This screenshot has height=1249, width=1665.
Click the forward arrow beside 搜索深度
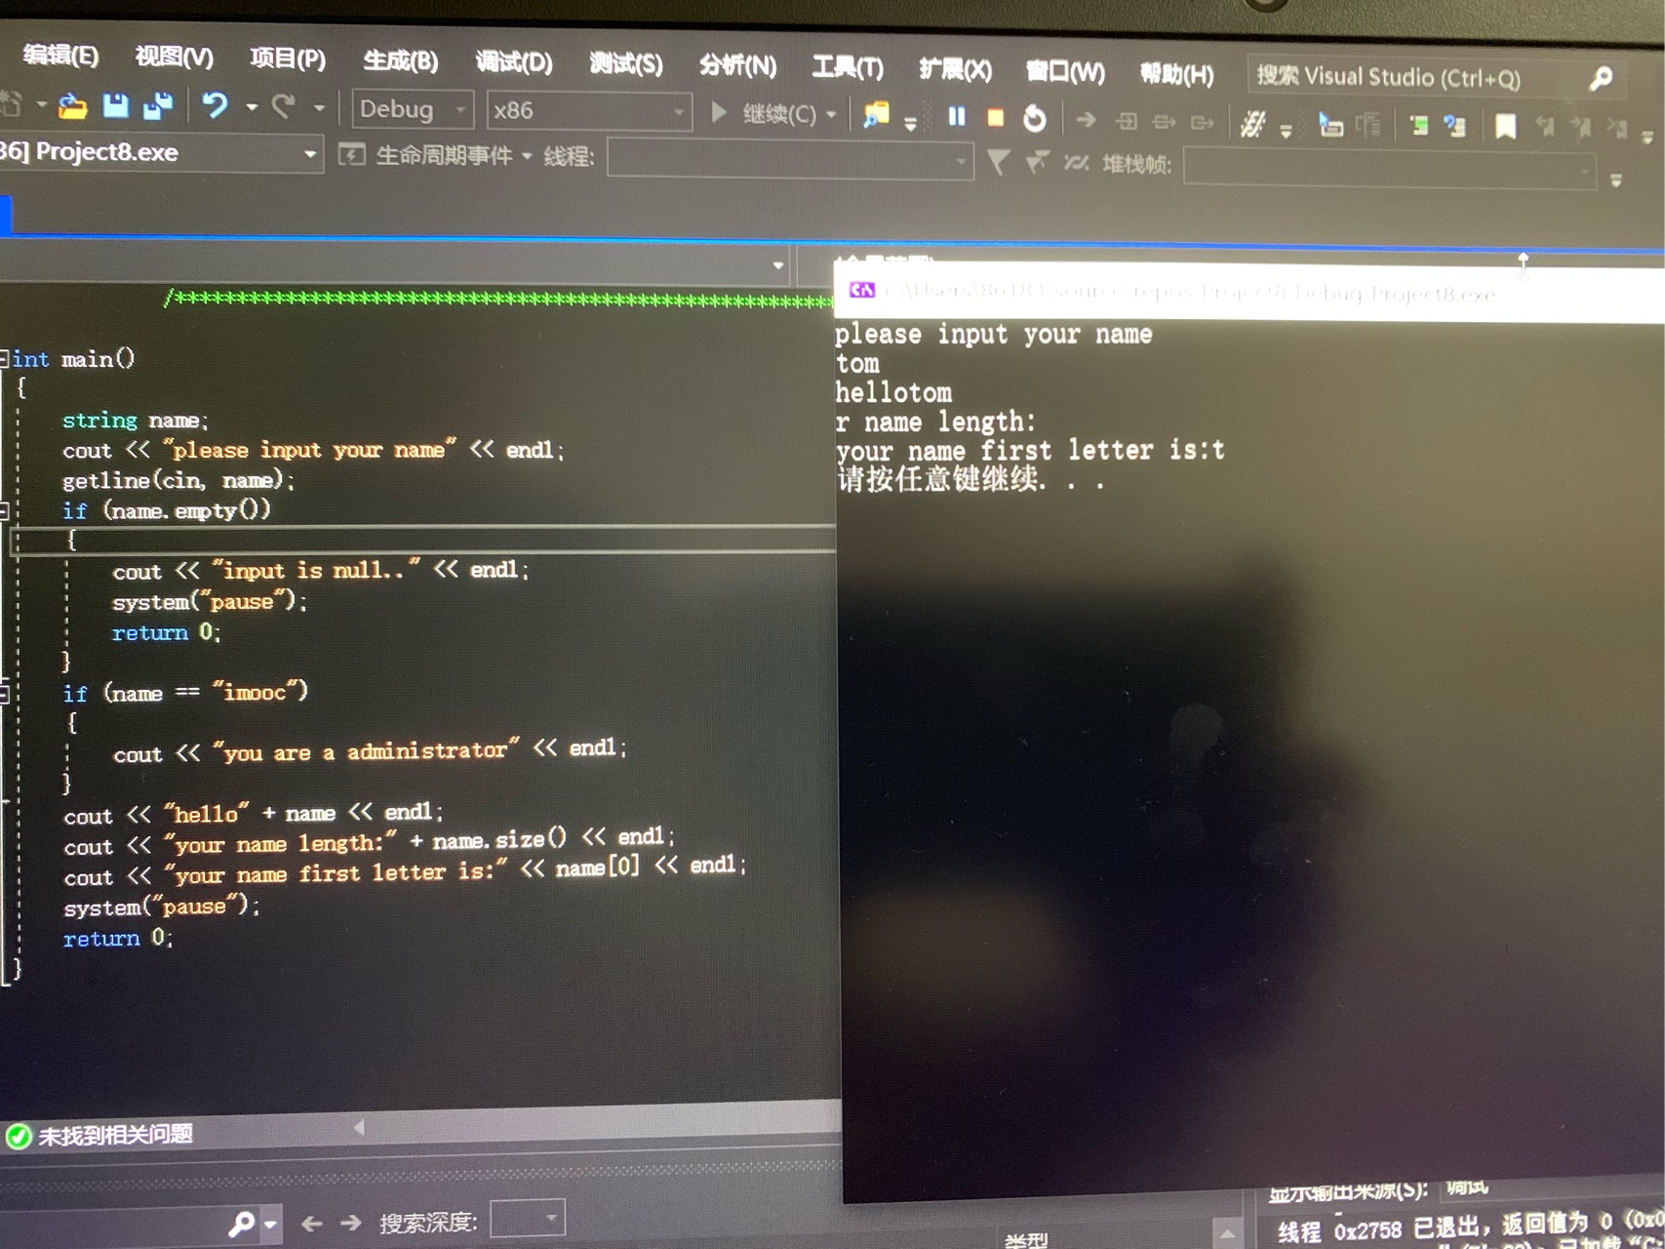click(350, 1223)
